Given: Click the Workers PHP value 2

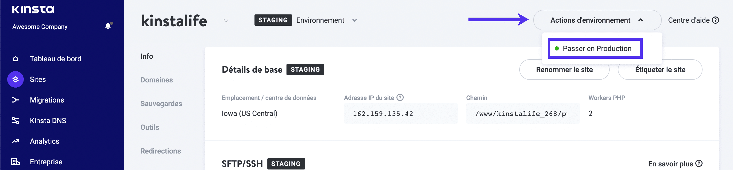Looking at the screenshot, I should click(x=590, y=114).
